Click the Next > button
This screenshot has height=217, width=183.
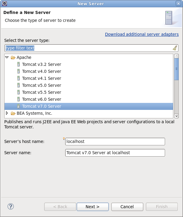[93, 207]
